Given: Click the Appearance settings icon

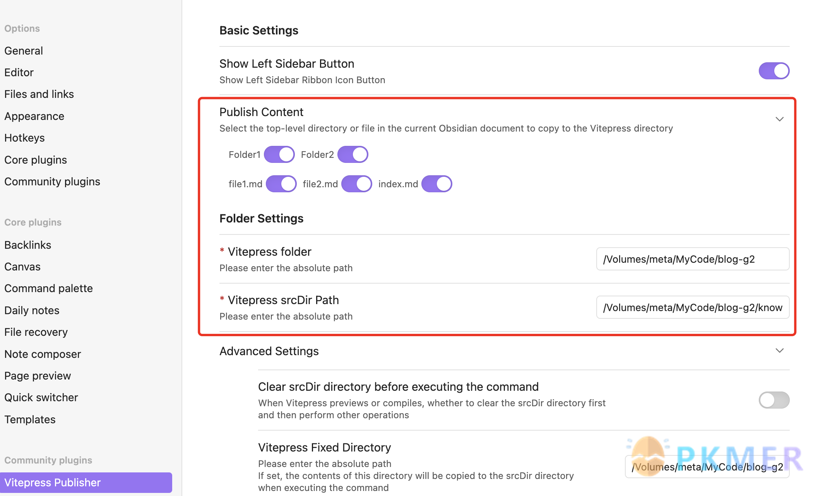Looking at the screenshot, I should (x=34, y=116).
